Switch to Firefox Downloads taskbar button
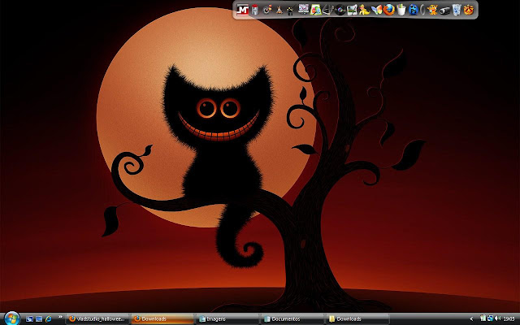Image resolution: width=520 pixels, height=325 pixels. click(162, 319)
